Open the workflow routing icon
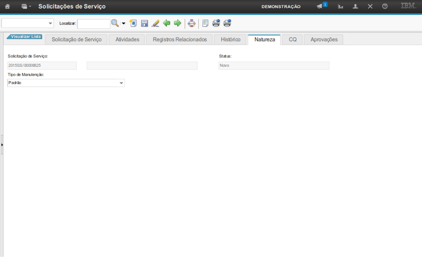422x257 pixels. (x=191, y=23)
